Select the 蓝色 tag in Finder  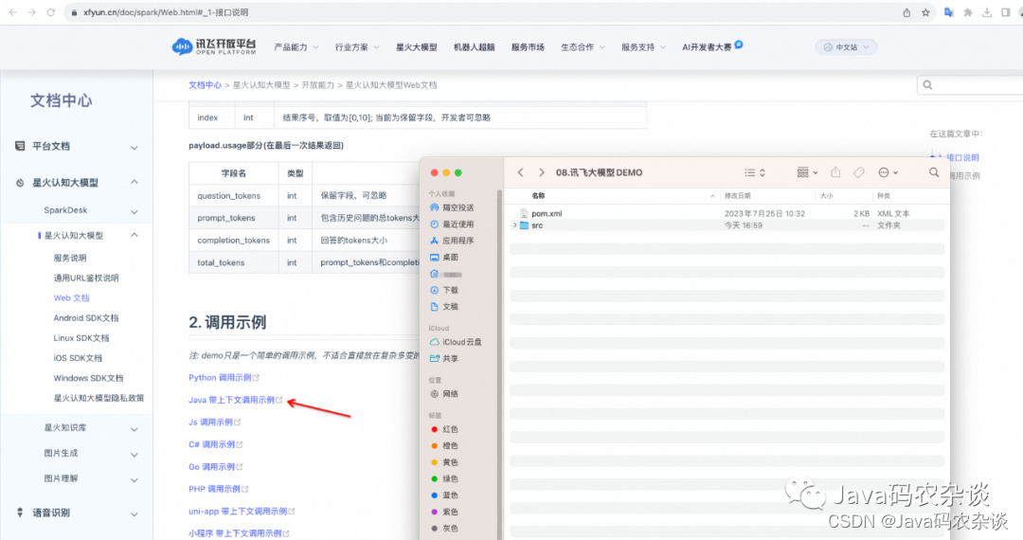pos(444,495)
